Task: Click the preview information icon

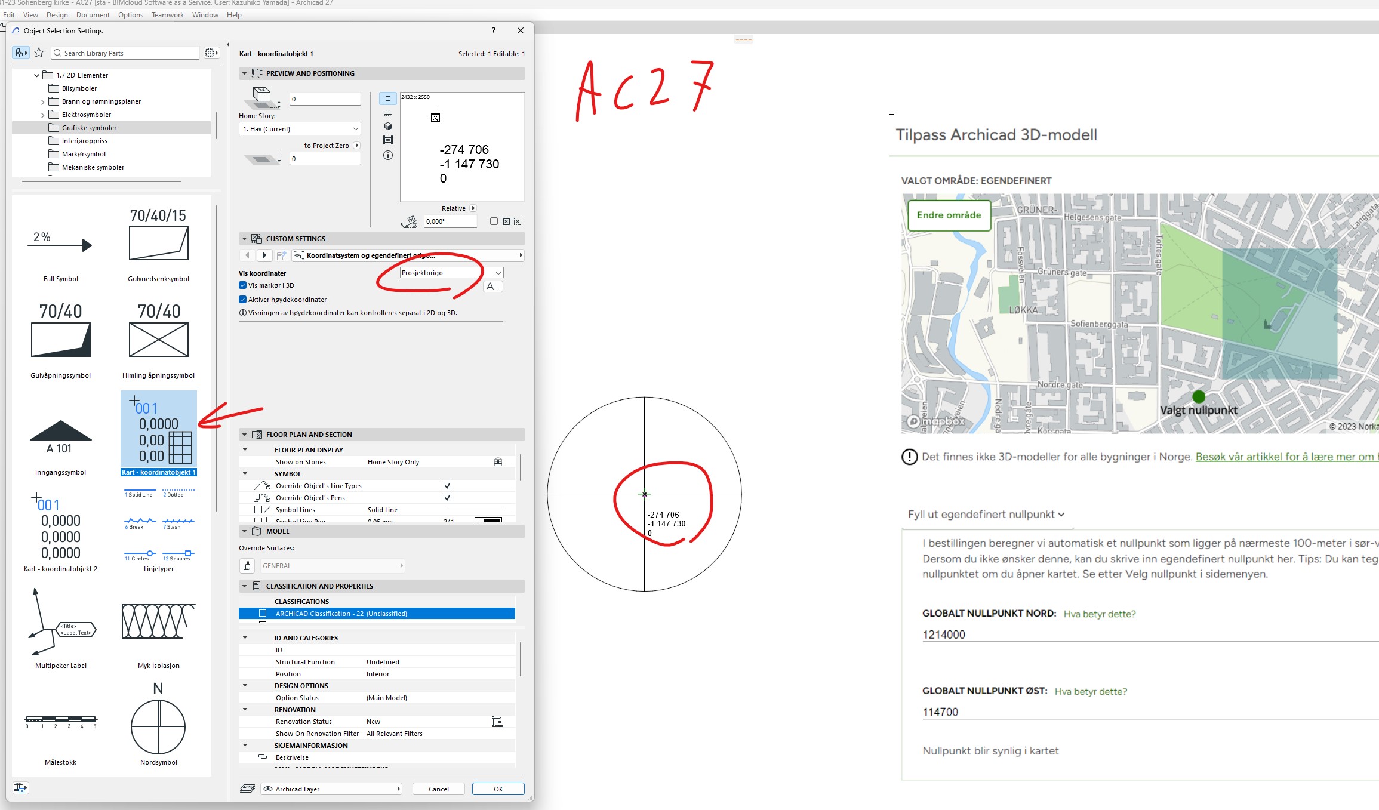Action: pos(388,155)
